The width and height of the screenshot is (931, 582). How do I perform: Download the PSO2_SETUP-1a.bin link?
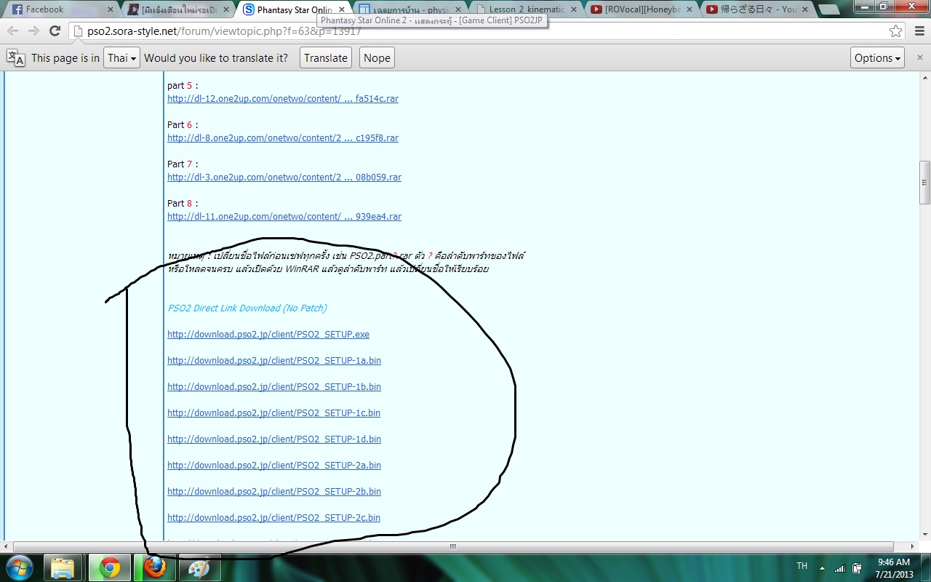274,361
